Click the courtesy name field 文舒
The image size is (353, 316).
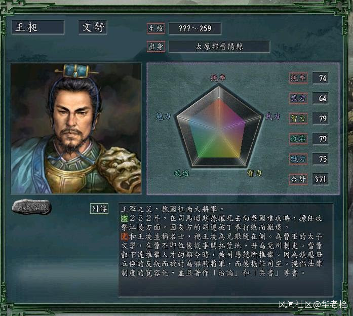[x=93, y=27]
